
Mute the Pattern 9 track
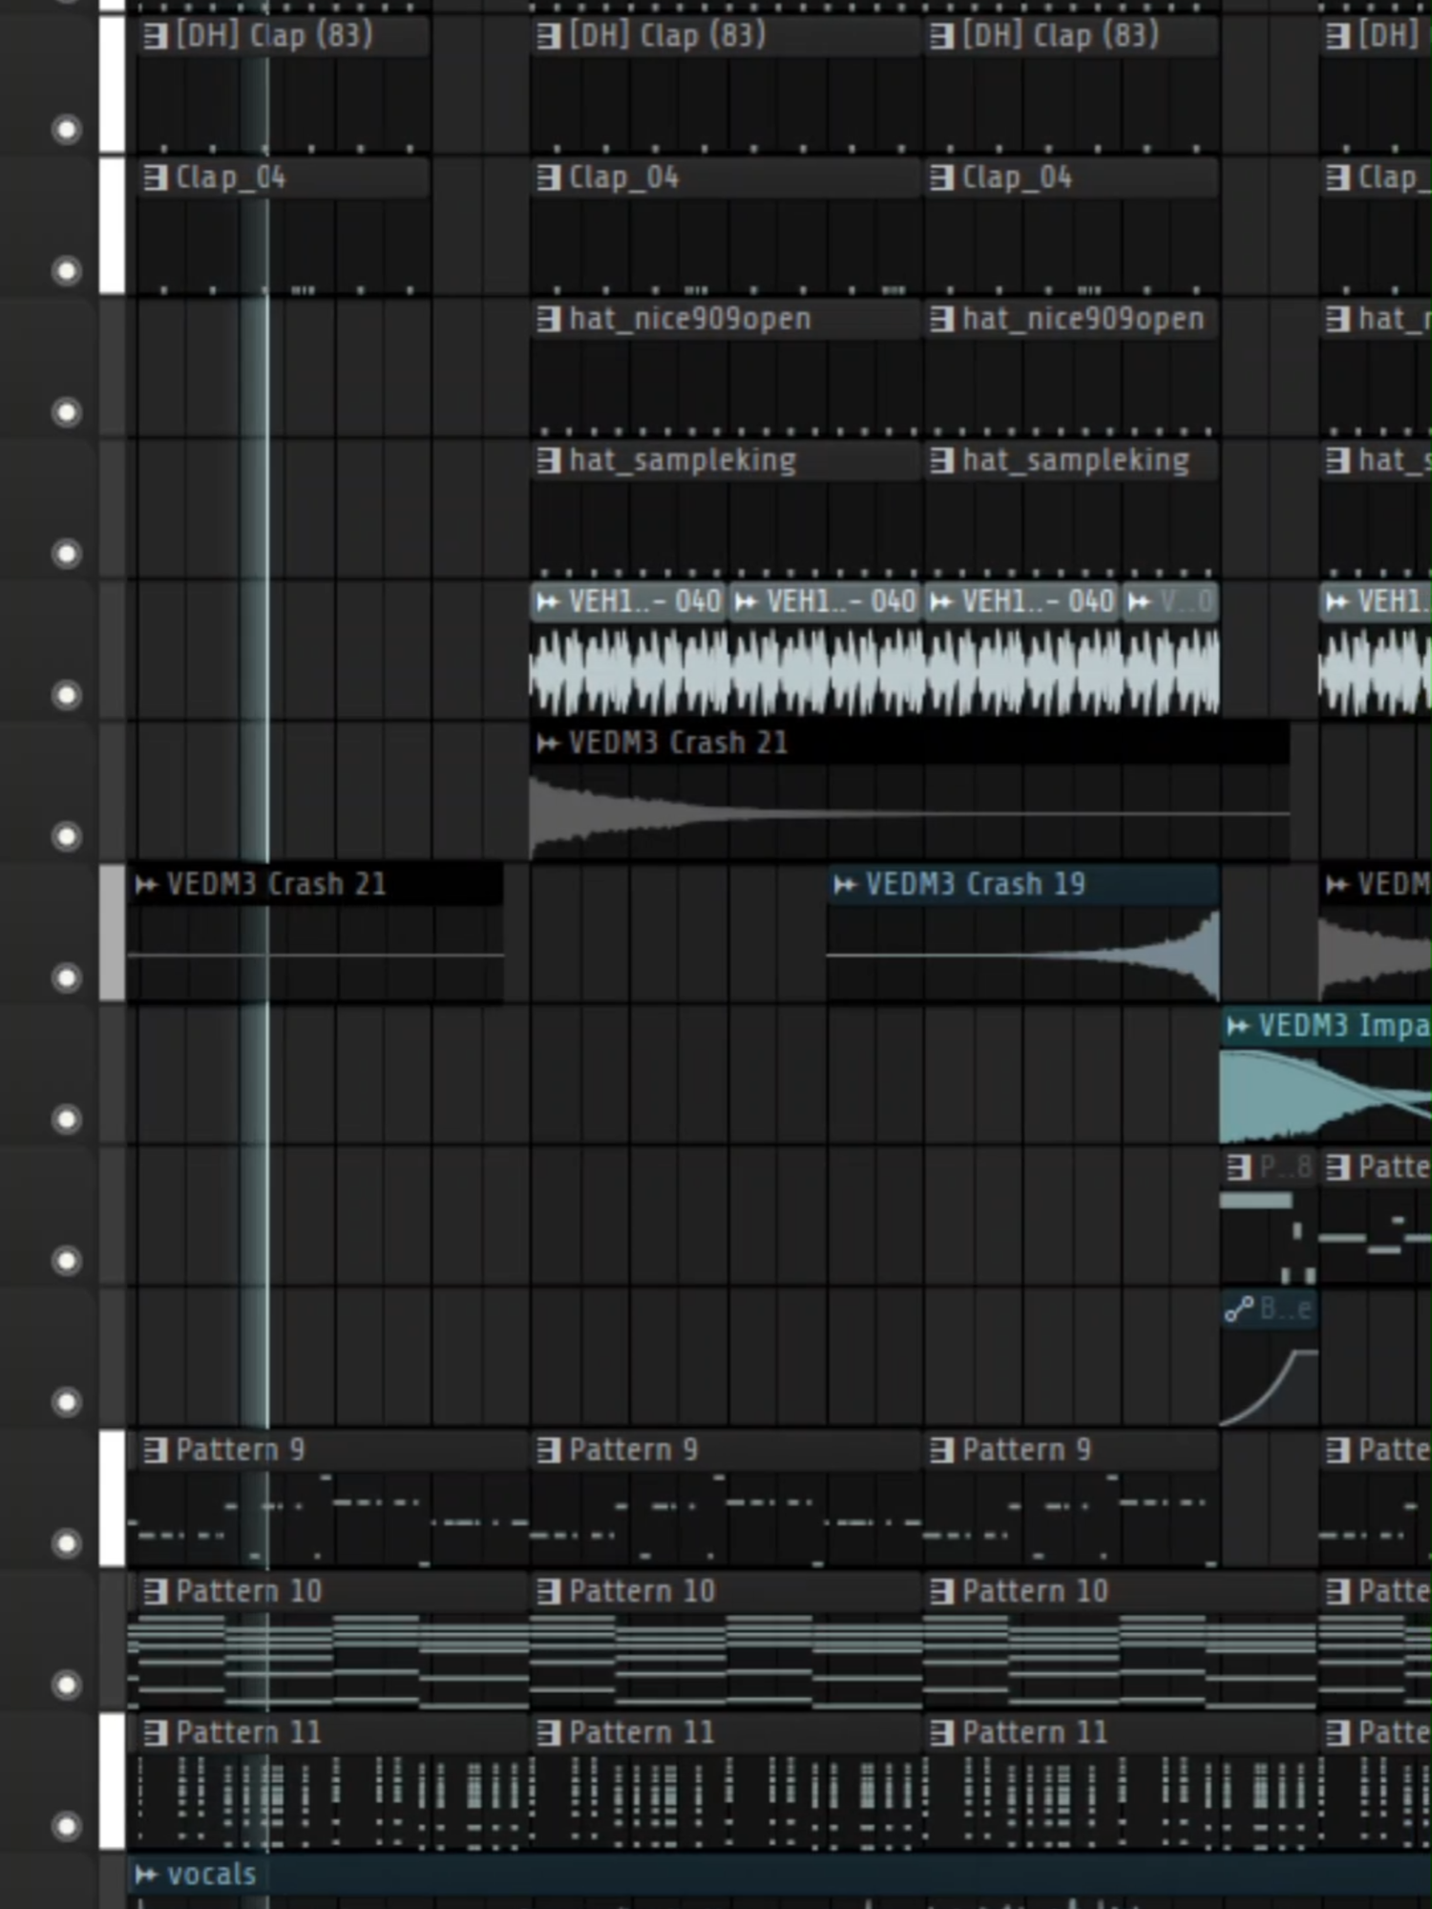pos(66,1543)
